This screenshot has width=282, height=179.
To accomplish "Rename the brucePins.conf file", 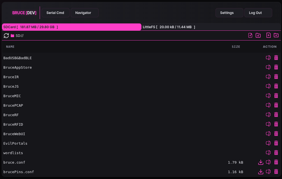I will 268,172.
